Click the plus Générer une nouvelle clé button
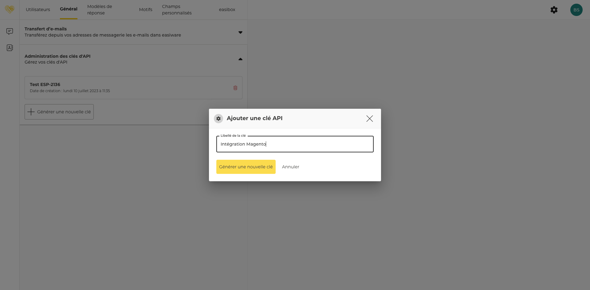590x290 pixels. (59, 112)
